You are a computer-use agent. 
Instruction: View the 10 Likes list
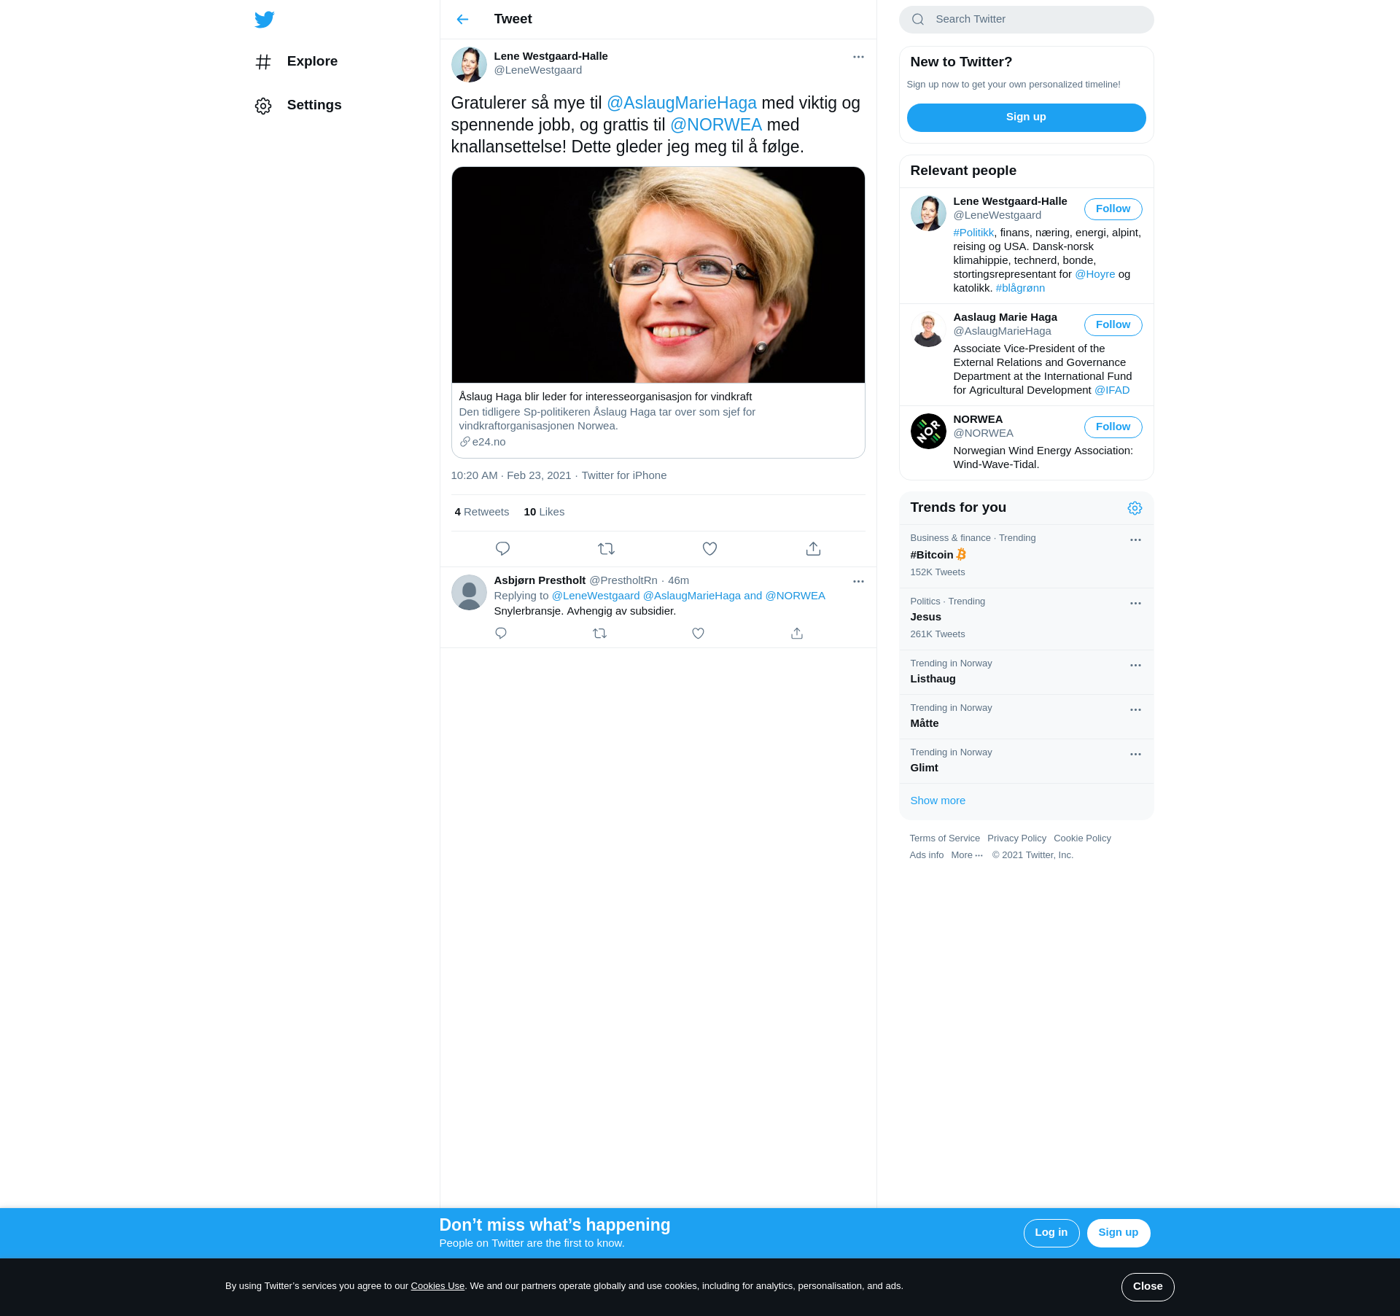(544, 513)
